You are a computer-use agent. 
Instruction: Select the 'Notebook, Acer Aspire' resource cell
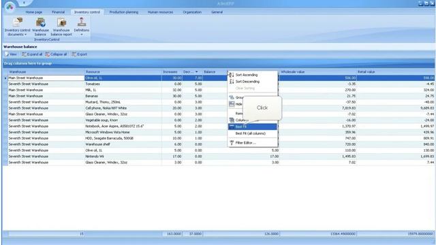click(x=123, y=126)
